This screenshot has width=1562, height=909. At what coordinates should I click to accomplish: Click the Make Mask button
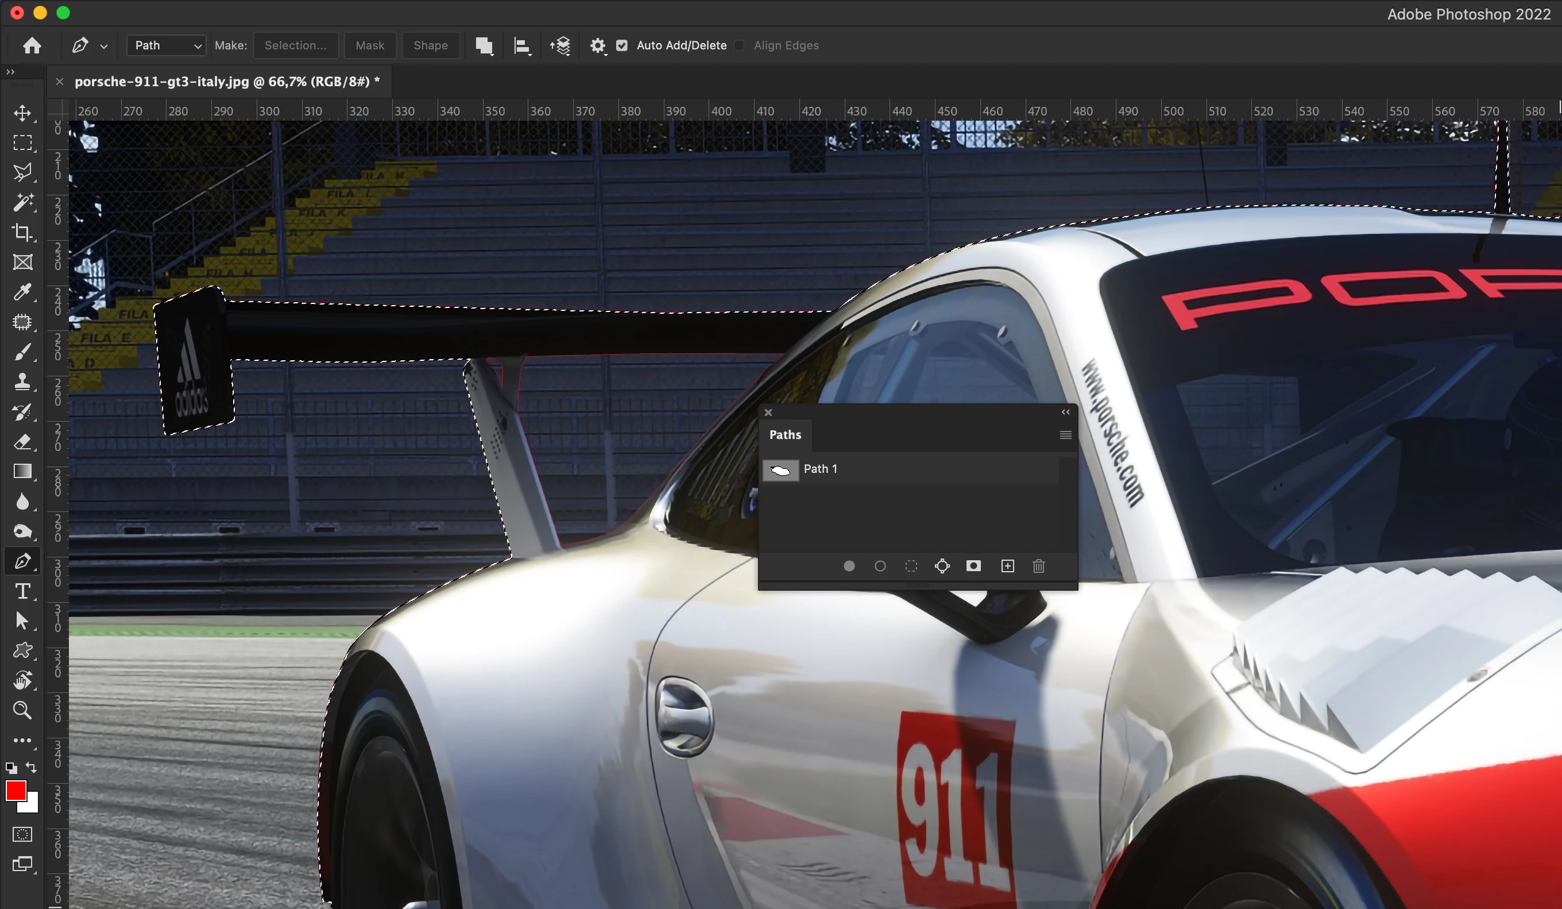[x=369, y=46]
